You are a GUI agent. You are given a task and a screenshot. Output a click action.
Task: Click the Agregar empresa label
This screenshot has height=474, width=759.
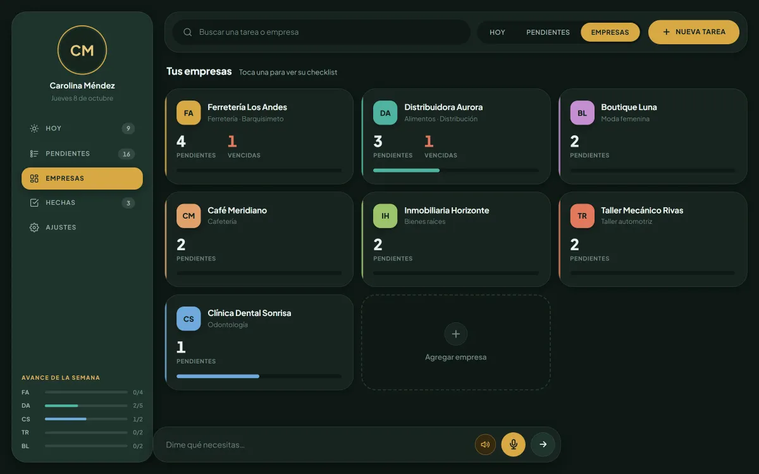(x=455, y=357)
